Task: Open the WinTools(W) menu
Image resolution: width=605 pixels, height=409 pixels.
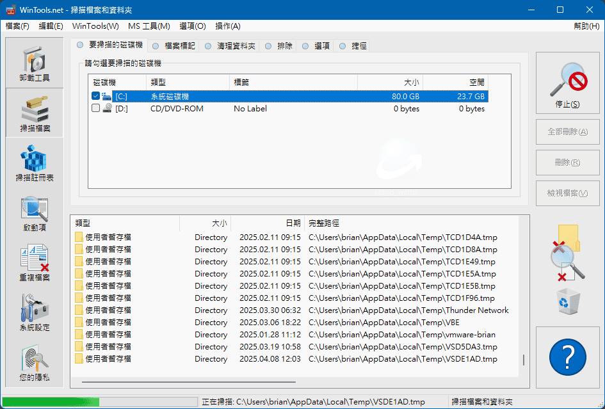Action: pos(95,26)
